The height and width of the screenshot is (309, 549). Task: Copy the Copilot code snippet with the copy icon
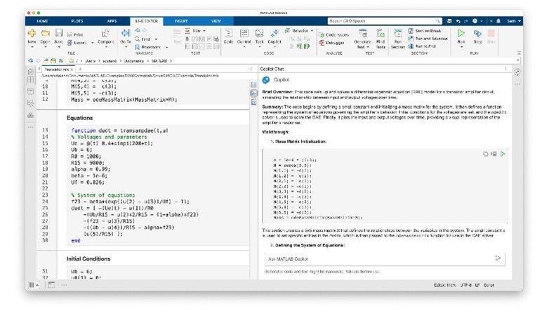click(485, 154)
